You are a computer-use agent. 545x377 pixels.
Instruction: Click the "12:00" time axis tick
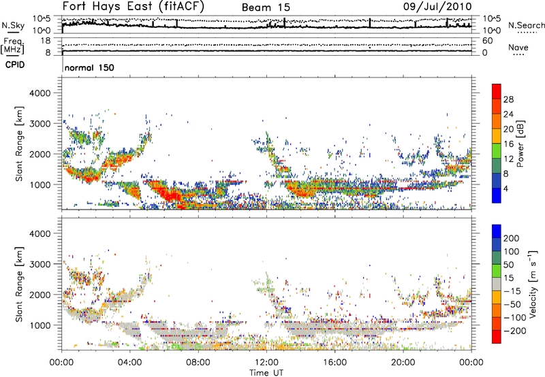(x=266, y=363)
